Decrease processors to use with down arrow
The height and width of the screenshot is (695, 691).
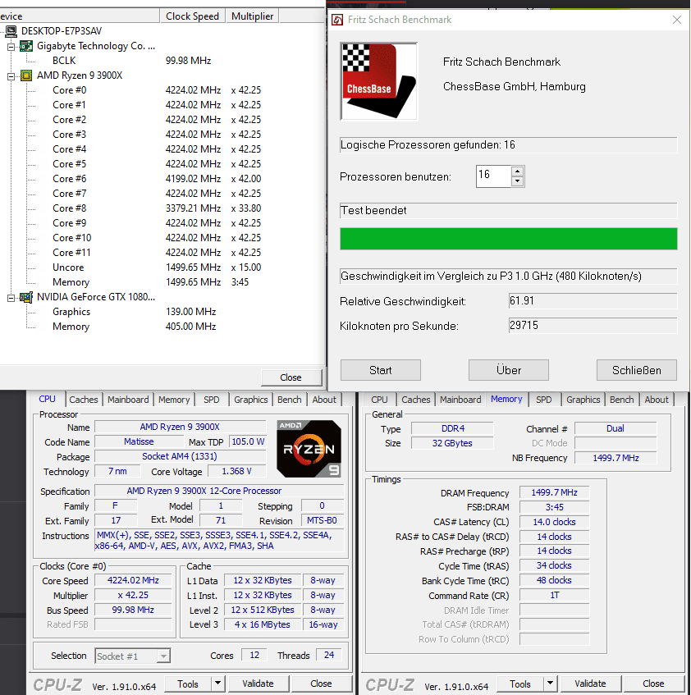coord(517,181)
